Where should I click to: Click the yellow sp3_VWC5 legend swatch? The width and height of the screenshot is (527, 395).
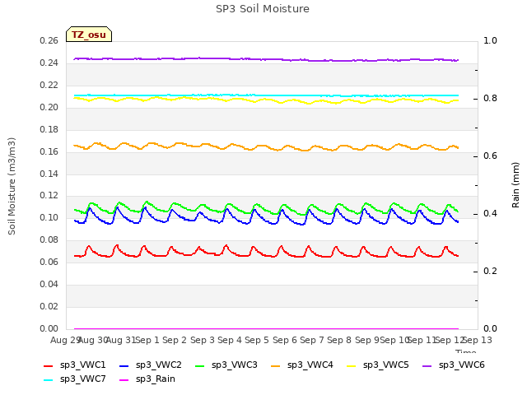tap(352, 365)
